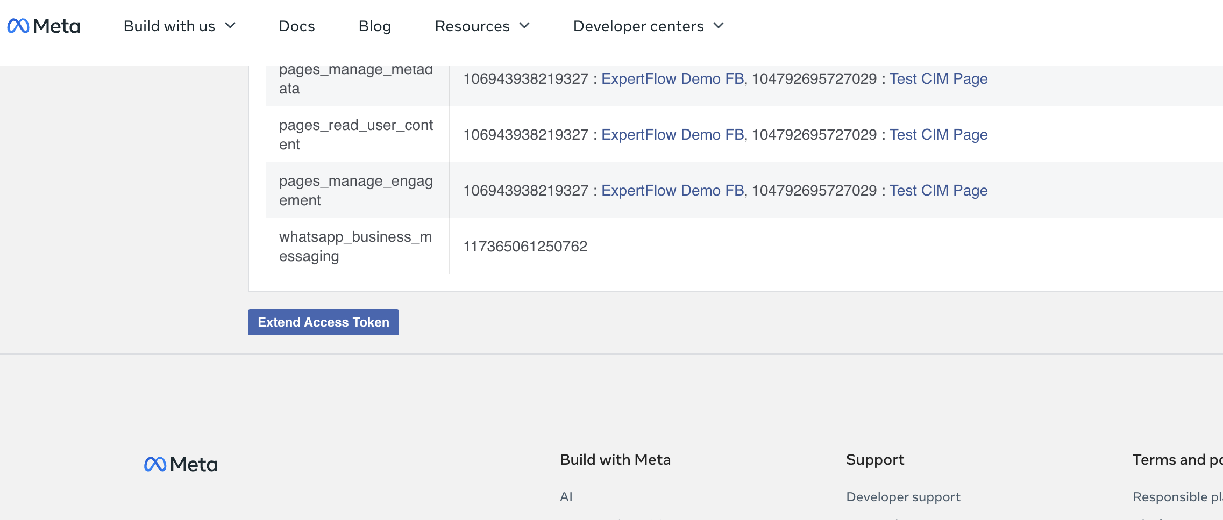This screenshot has height=520, width=1223.
Task: Click the Responsible platform footer link
Action: click(1177, 497)
